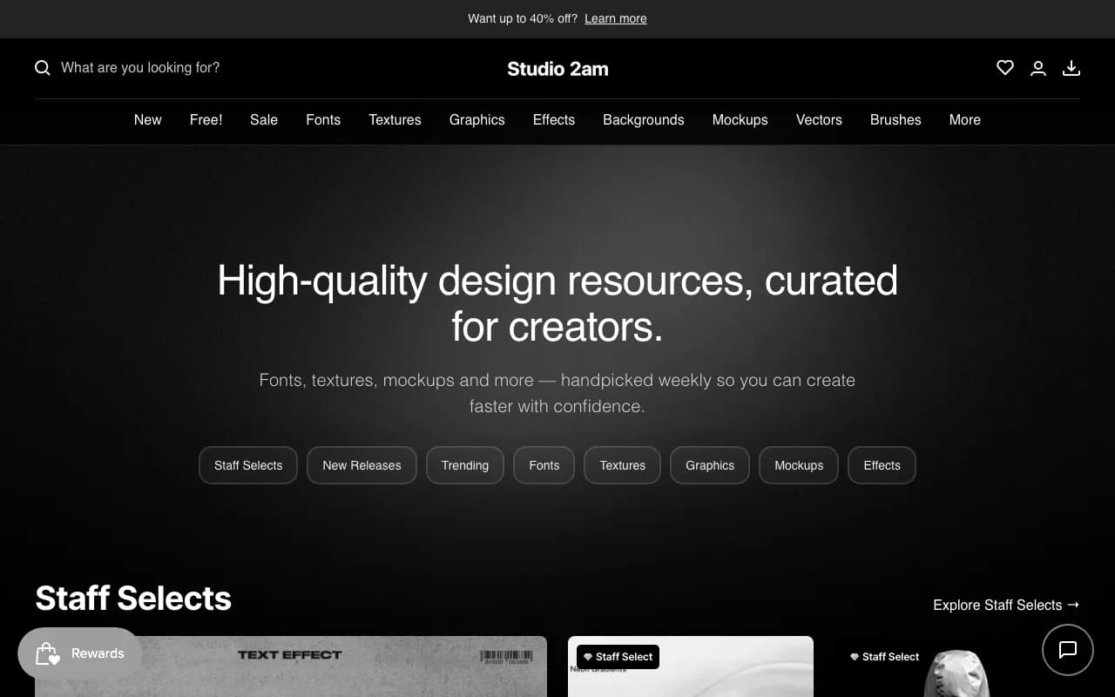Open the wishlist heart icon

[x=1005, y=68]
